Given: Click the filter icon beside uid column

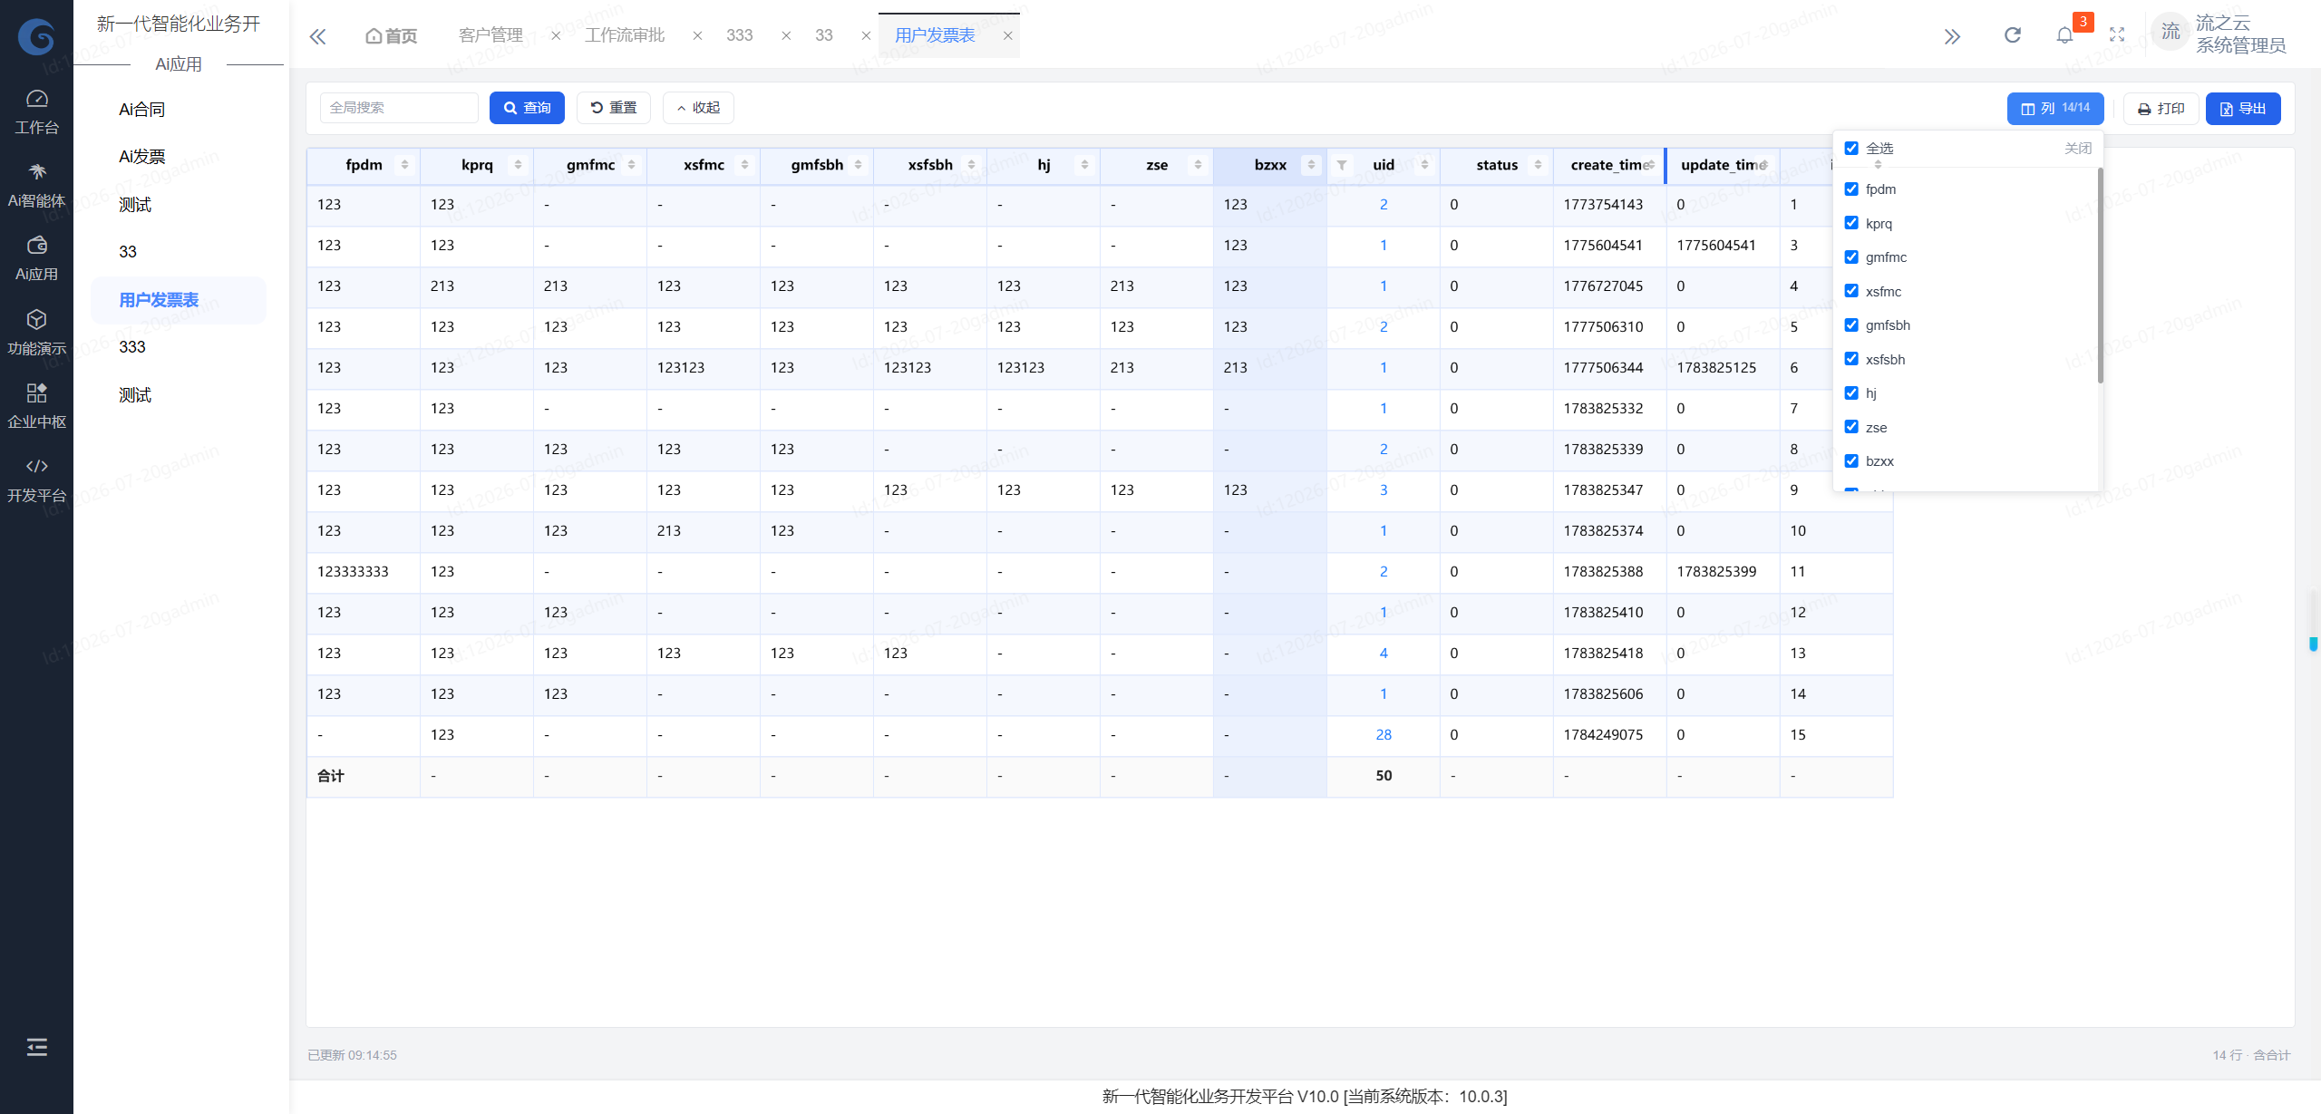Looking at the screenshot, I should [x=1342, y=165].
